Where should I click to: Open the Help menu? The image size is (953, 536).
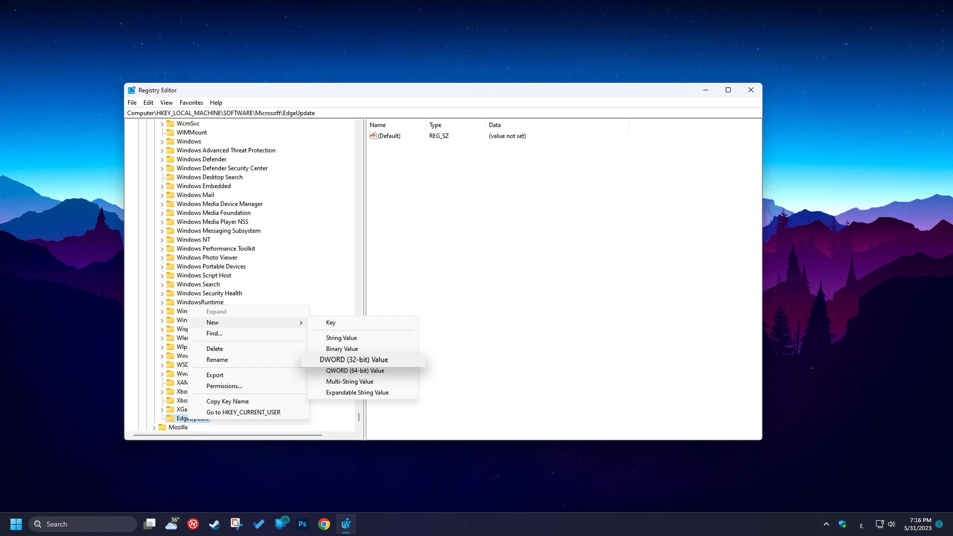pos(216,103)
